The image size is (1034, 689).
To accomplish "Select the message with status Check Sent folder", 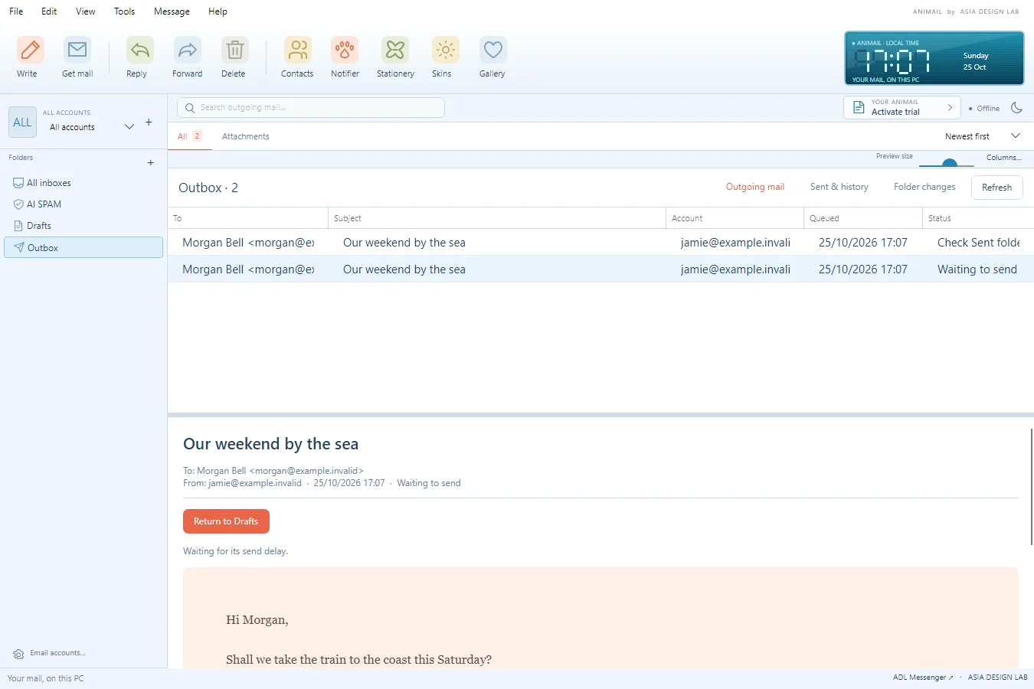I will [600, 243].
